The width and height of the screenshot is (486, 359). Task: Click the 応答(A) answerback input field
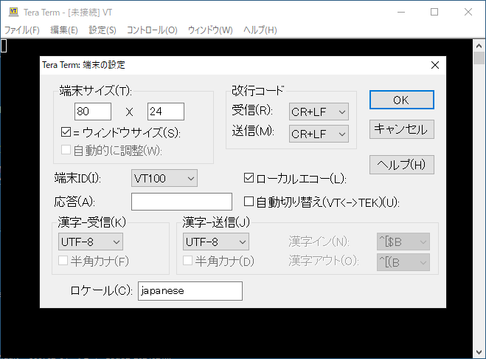pyautogui.click(x=181, y=202)
